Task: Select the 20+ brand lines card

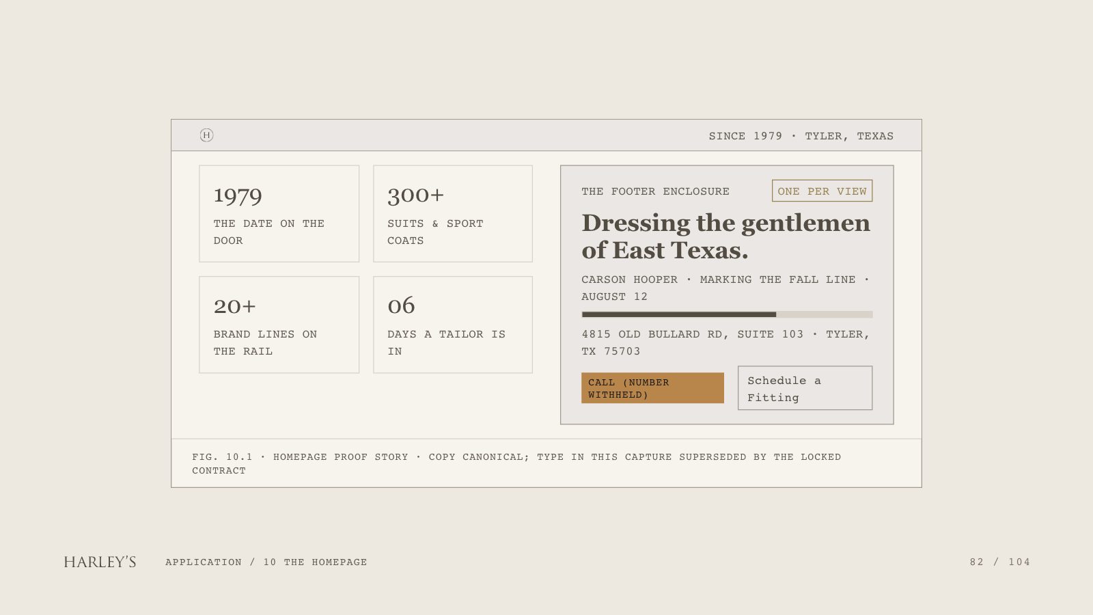Action: (279, 325)
